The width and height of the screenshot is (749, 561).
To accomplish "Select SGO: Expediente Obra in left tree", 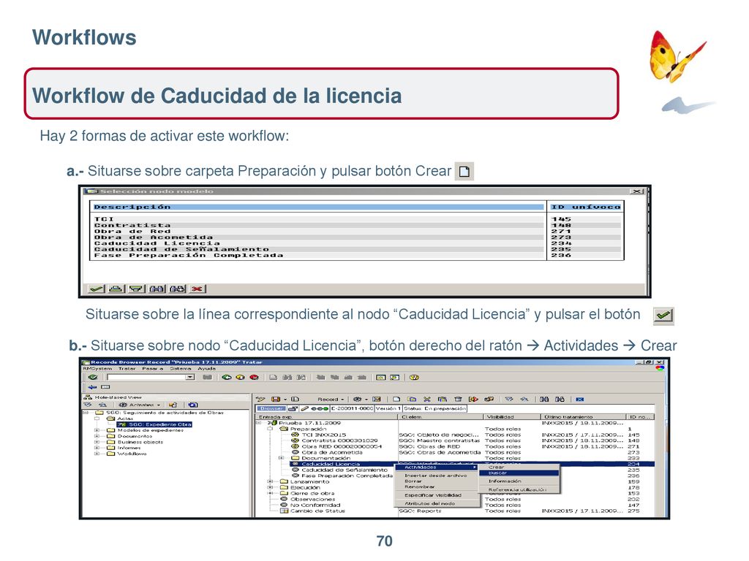I will coord(155,424).
